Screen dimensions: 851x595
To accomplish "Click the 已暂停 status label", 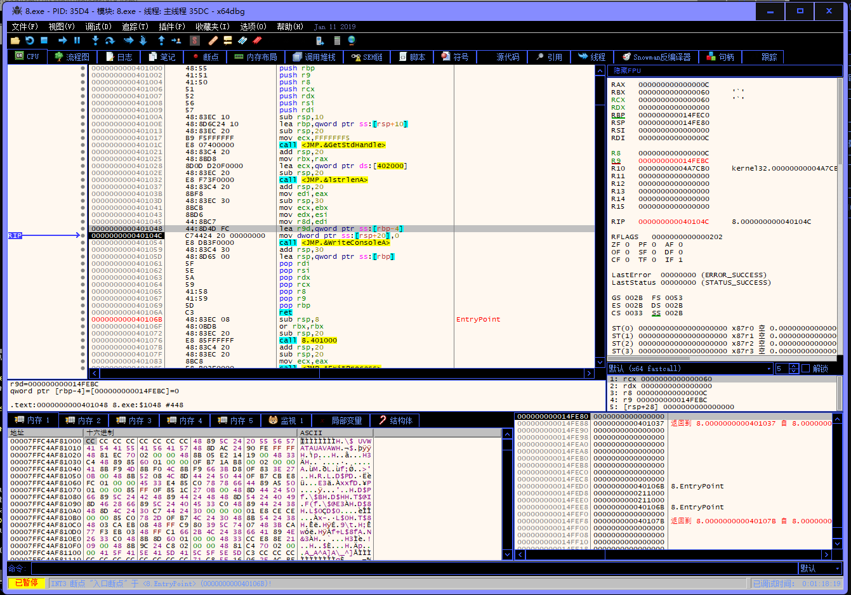I will click(x=27, y=583).
